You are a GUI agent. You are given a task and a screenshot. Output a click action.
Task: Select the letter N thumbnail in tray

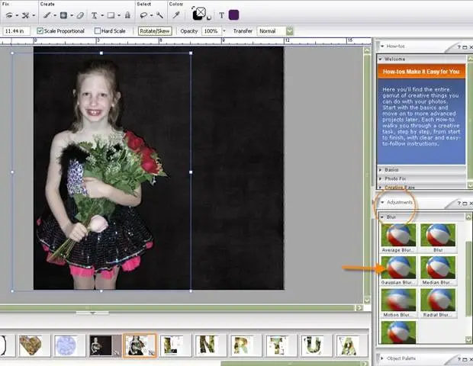pyautogui.click(x=208, y=345)
